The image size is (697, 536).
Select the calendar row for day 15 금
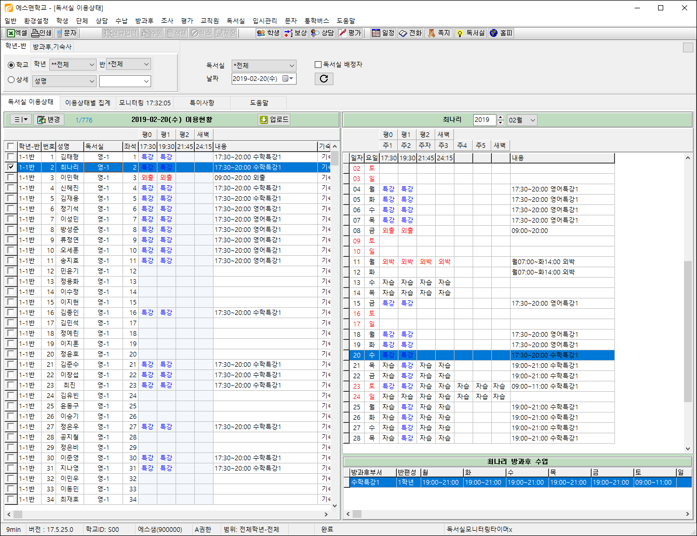pos(479,303)
